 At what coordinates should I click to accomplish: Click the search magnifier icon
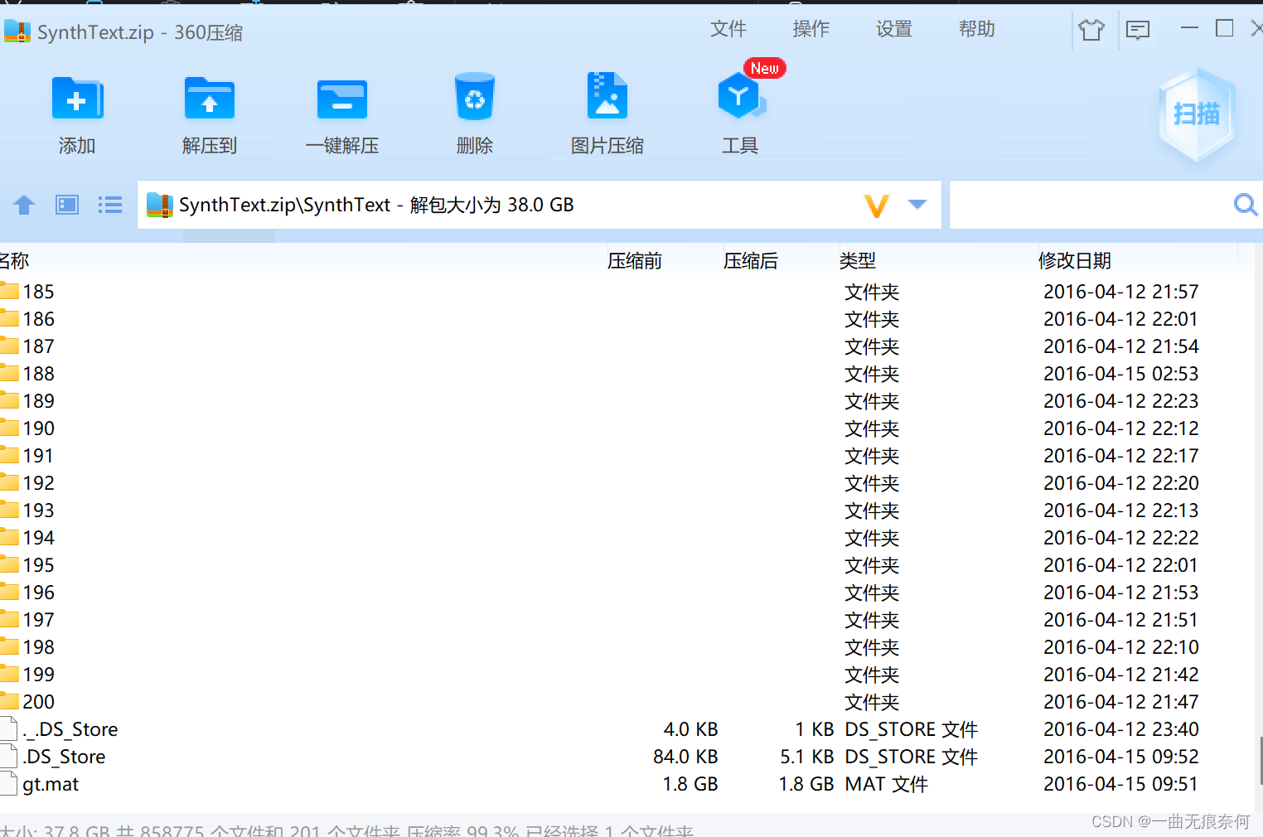click(1245, 204)
